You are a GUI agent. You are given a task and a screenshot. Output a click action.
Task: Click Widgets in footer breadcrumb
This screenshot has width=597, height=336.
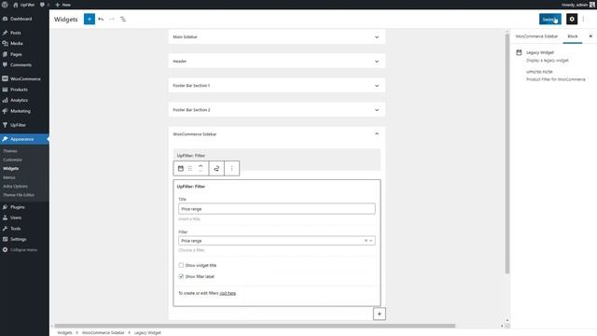tap(64, 332)
